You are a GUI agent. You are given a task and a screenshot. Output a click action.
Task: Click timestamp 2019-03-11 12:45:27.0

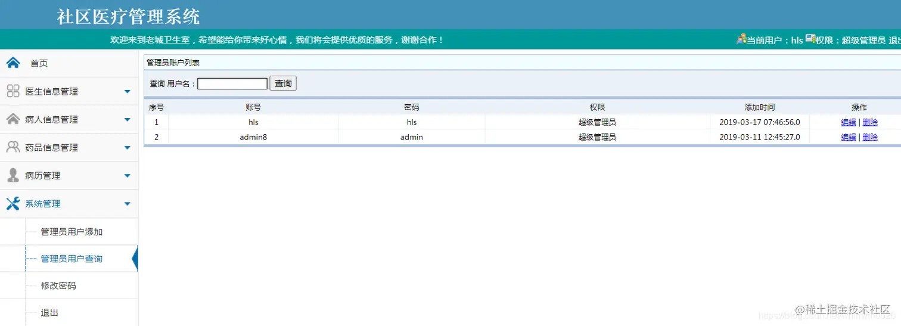tap(760, 137)
